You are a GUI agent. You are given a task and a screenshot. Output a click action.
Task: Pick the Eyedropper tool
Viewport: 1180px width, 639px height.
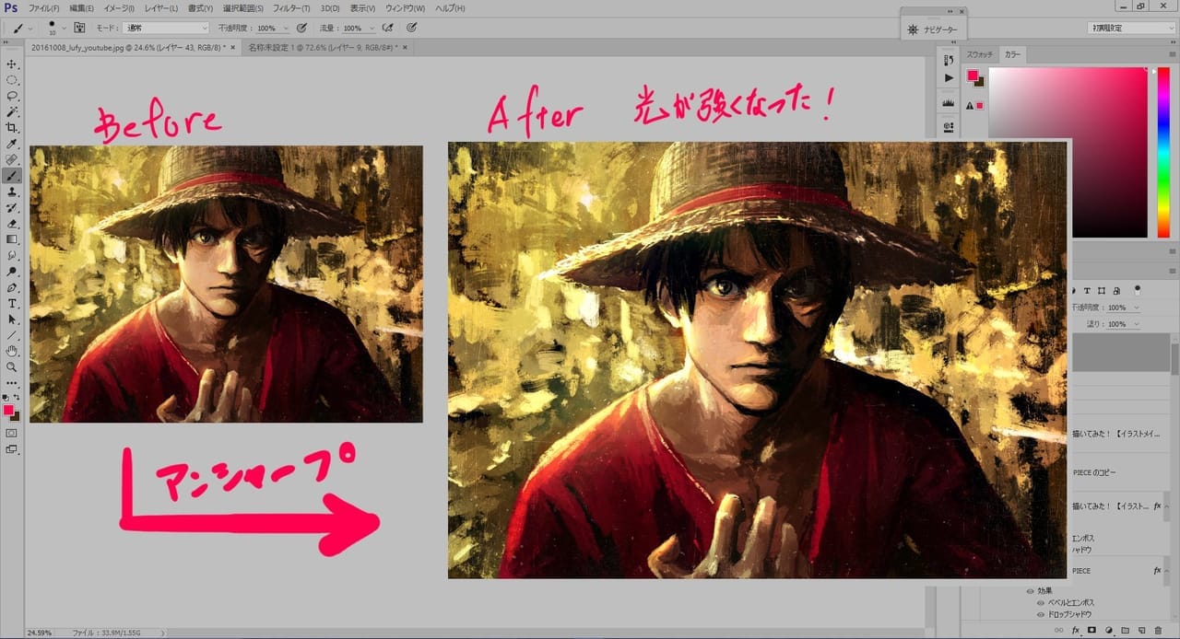coord(12,145)
